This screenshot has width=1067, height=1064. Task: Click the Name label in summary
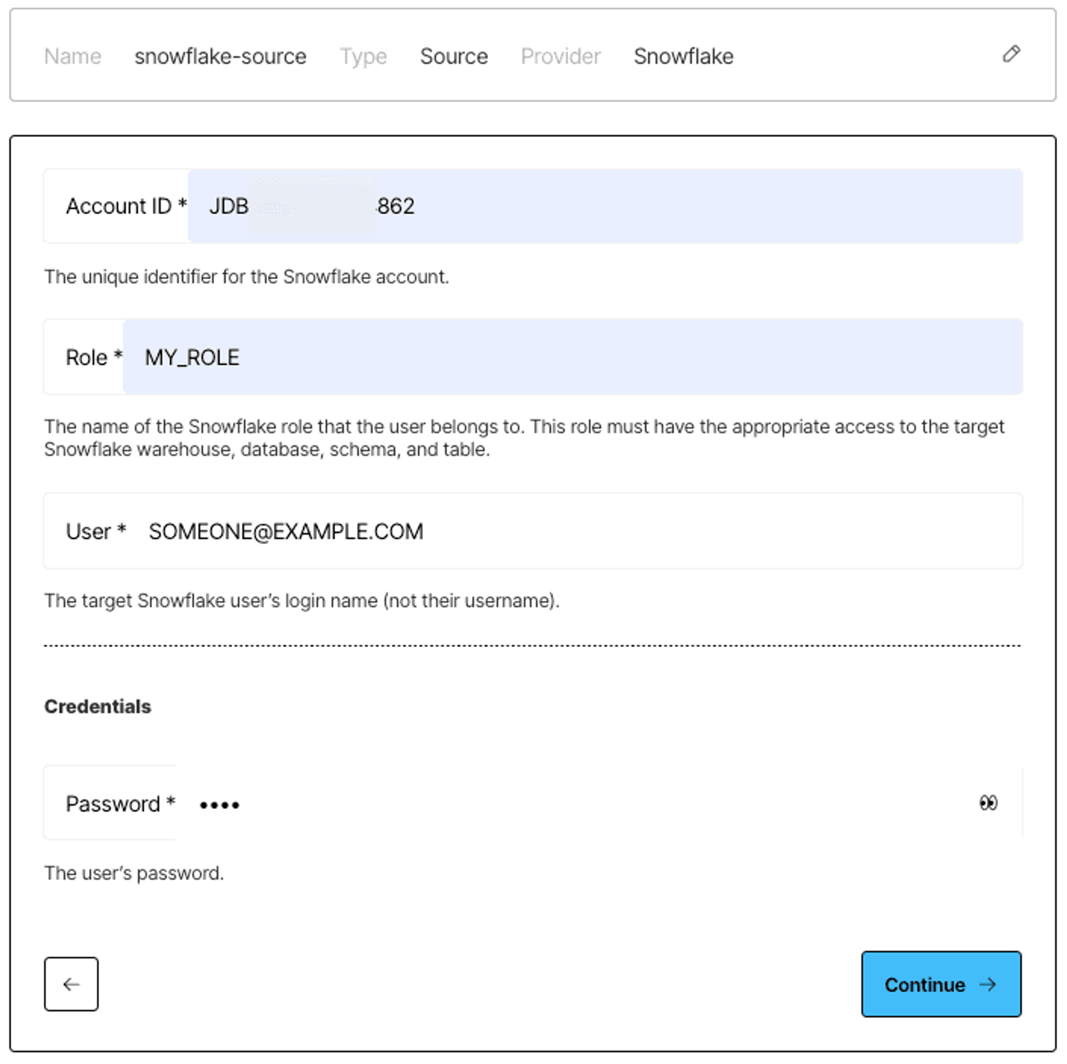tap(73, 56)
